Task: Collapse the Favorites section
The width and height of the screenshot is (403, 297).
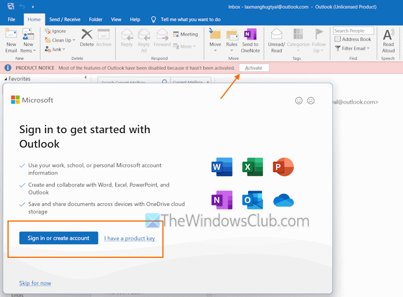Action: [x=6, y=79]
